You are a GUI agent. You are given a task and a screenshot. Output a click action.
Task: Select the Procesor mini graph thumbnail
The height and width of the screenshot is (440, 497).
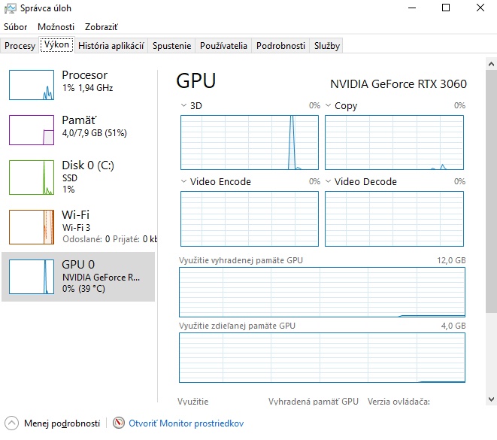click(32, 85)
